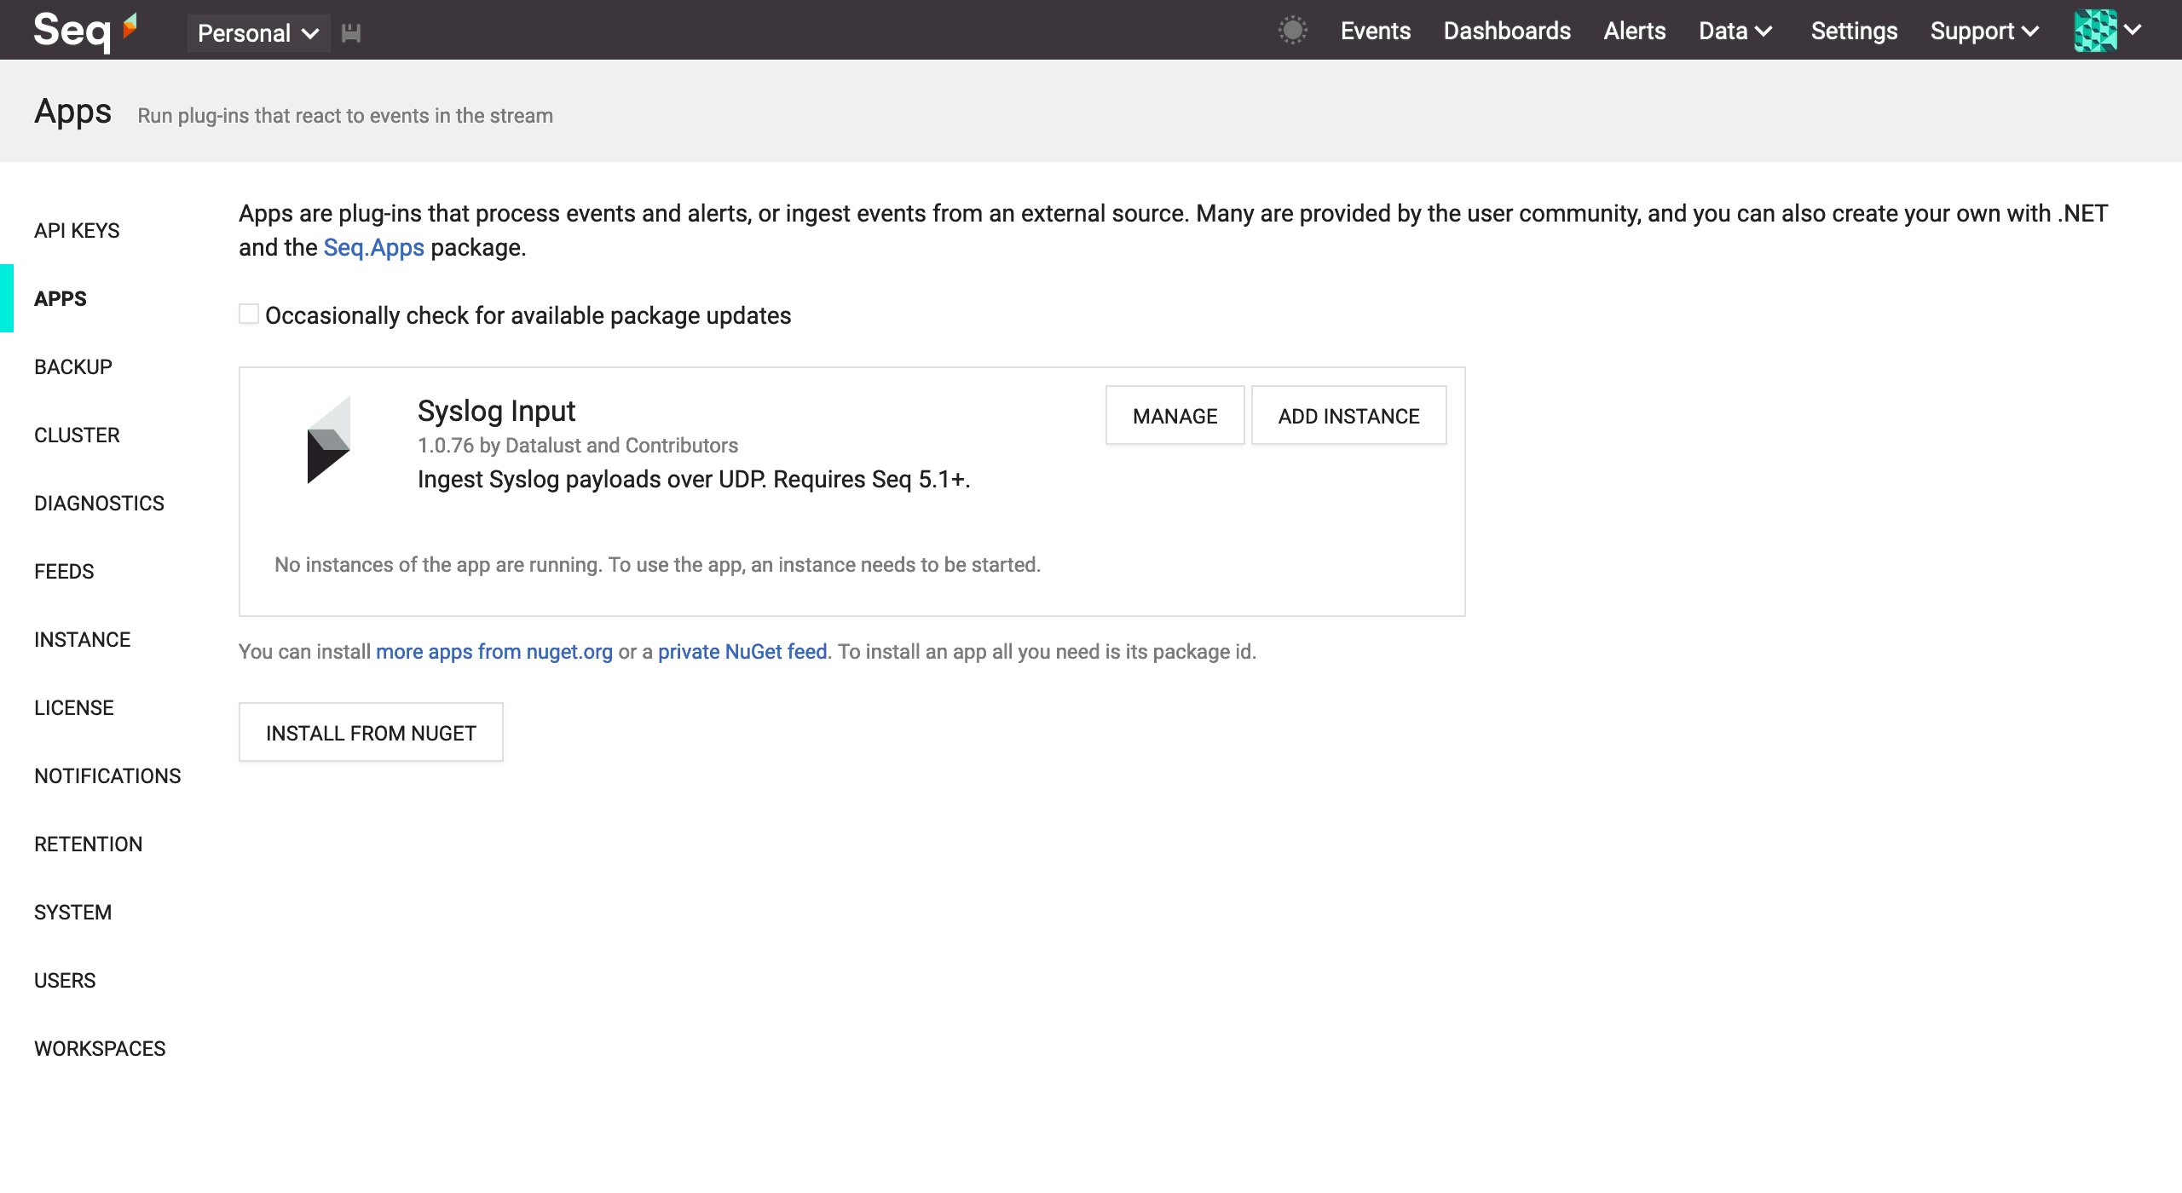Select API KEYS in the sidebar
The width and height of the screenshot is (2182, 1193).
[77, 230]
